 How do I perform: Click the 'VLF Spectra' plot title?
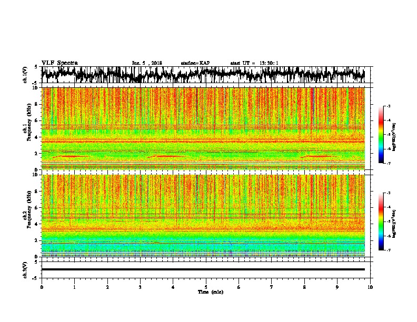pyautogui.click(x=59, y=63)
